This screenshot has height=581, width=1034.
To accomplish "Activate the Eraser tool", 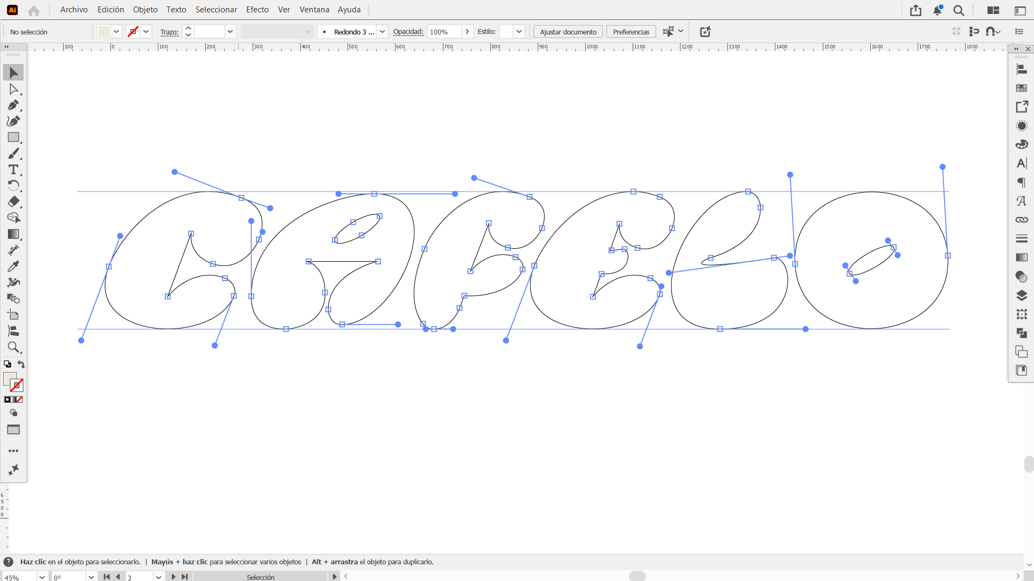I will point(13,202).
